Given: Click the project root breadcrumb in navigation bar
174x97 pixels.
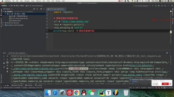Looking at the screenshot, I should (x=4, y=6).
